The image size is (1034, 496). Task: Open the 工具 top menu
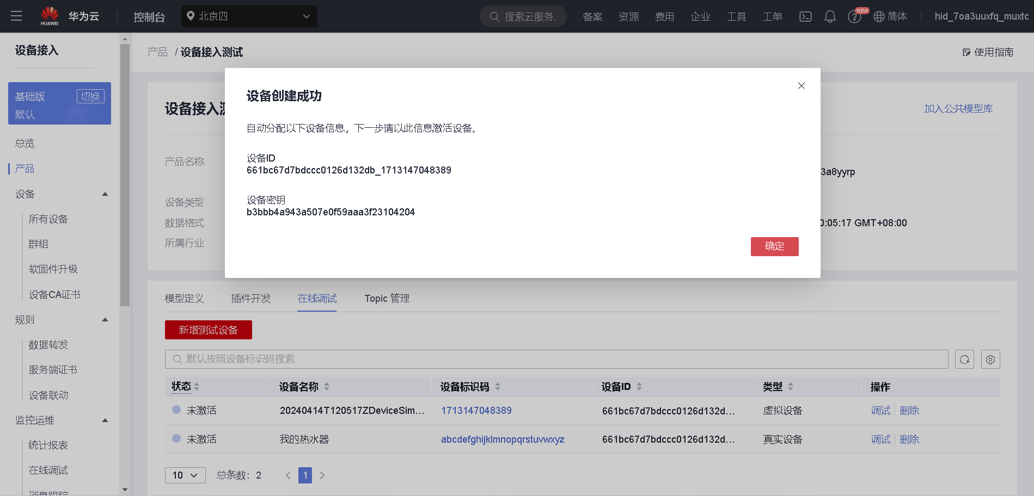click(x=737, y=17)
